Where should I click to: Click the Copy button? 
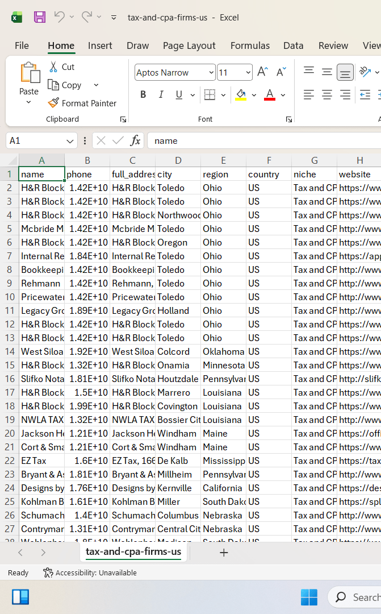pyautogui.click(x=65, y=85)
